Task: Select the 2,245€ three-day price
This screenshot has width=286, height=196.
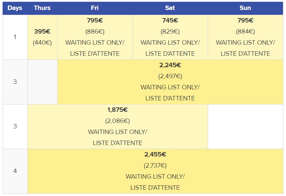Action: (170, 65)
